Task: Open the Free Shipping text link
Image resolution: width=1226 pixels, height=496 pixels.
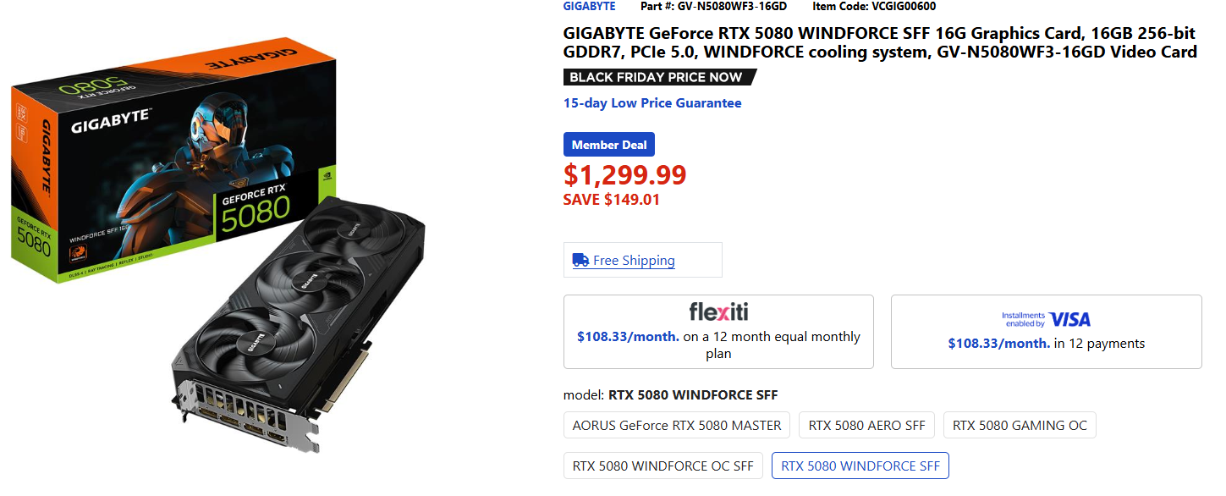Action: point(634,261)
